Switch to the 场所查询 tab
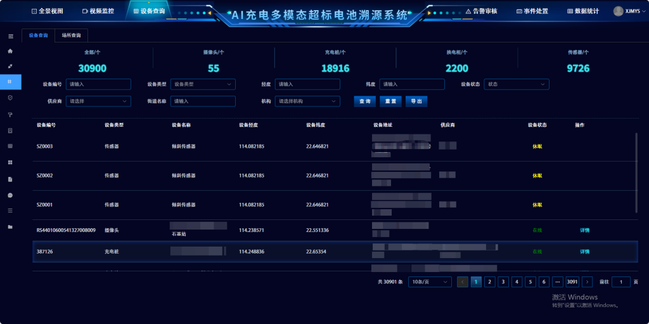This screenshot has height=324, width=649. [71, 36]
